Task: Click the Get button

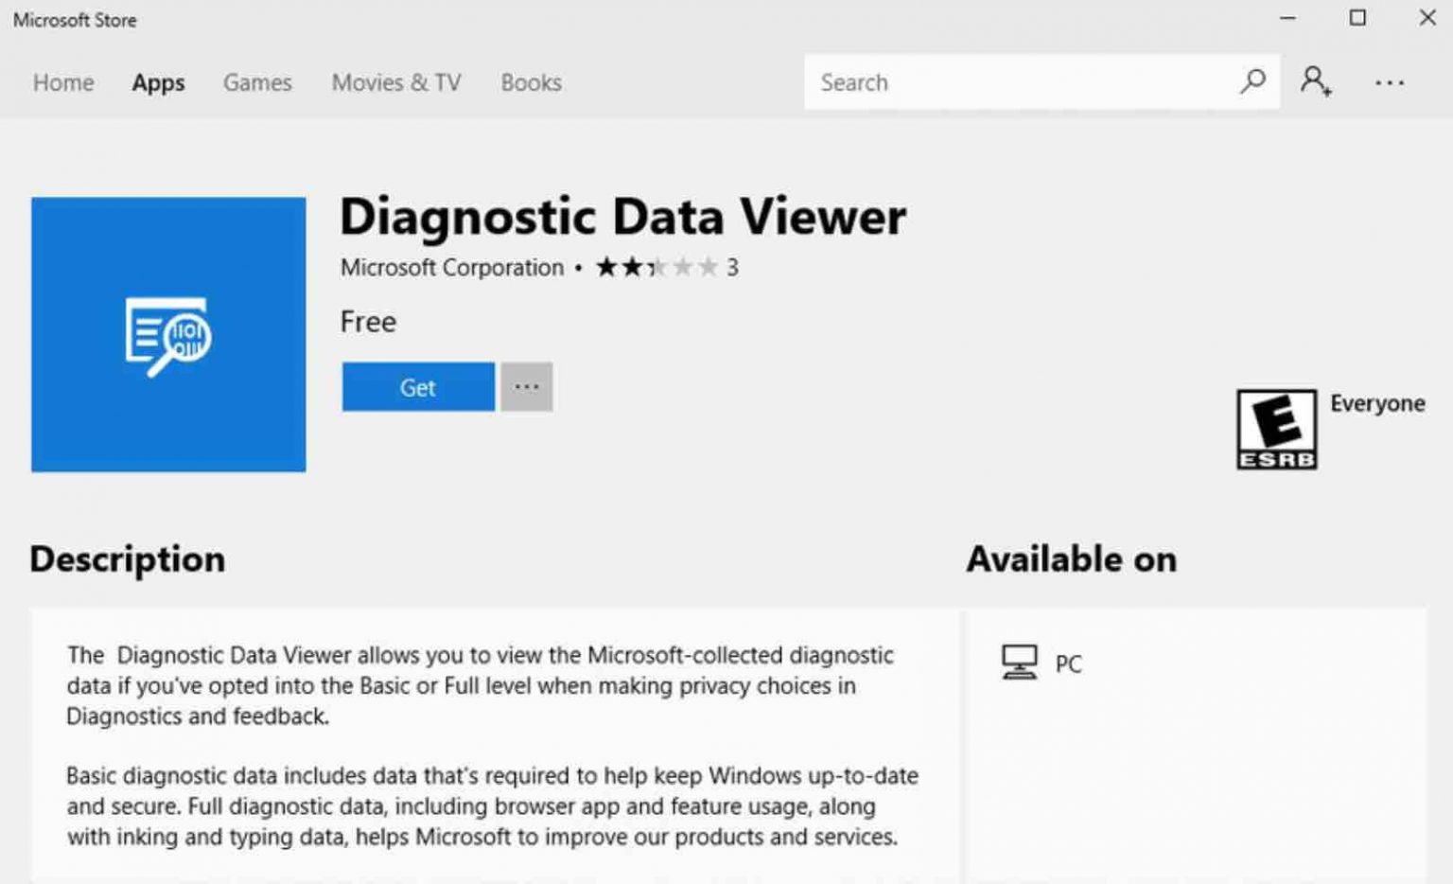Action: 417,386
